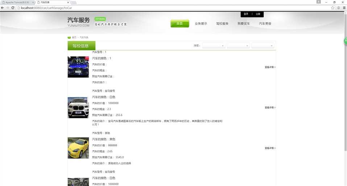The height and width of the screenshot is (186, 347).
Task: Click the green home breadcrumb icon
Action: [69, 37]
